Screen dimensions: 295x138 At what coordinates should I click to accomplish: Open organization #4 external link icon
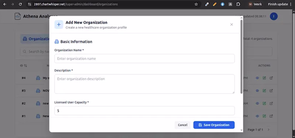click(x=271, y=78)
